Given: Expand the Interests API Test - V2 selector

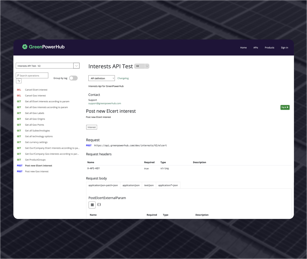Looking at the screenshot, I should (76, 66).
